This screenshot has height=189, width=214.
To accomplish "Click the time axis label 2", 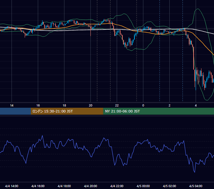I will 169,106.
